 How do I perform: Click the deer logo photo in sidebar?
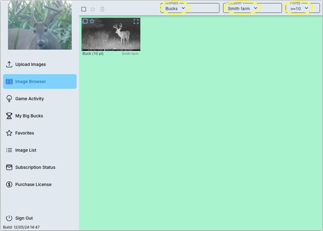pyautogui.click(x=40, y=25)
